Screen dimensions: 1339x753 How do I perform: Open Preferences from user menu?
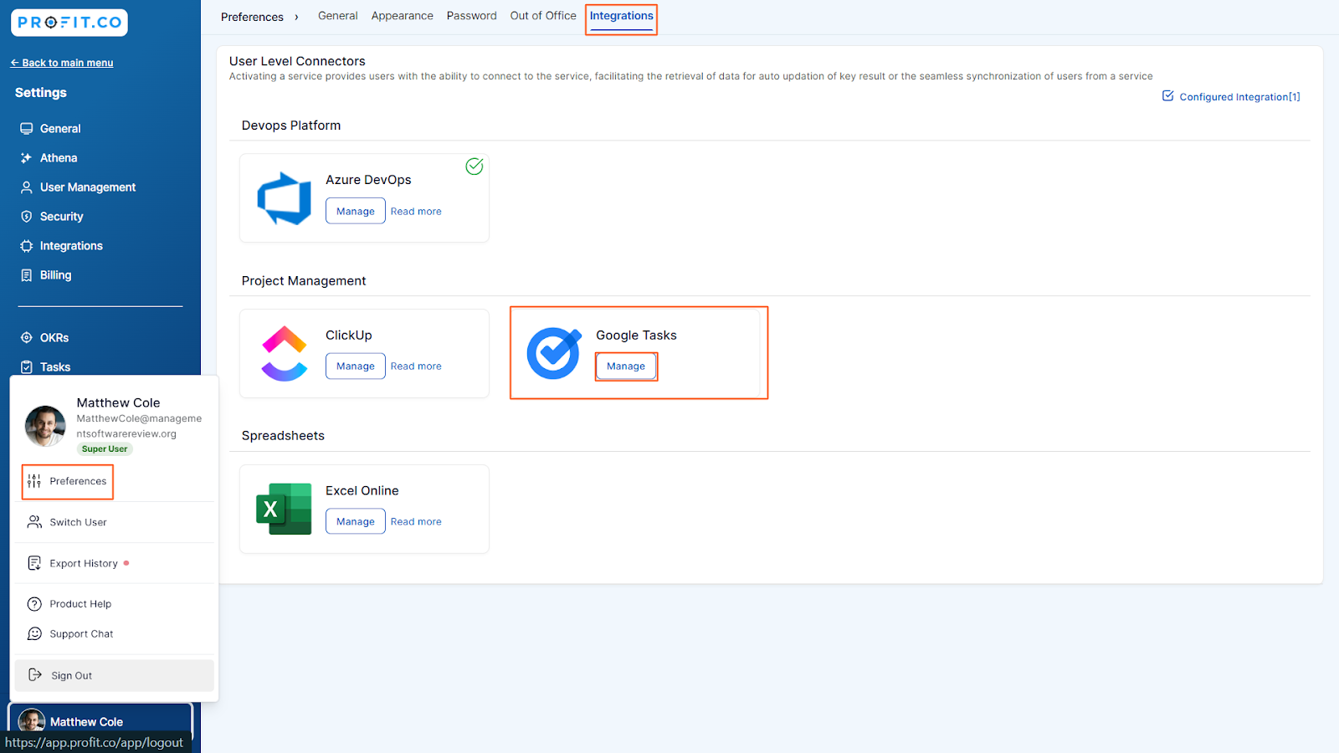tap(68, 481)
